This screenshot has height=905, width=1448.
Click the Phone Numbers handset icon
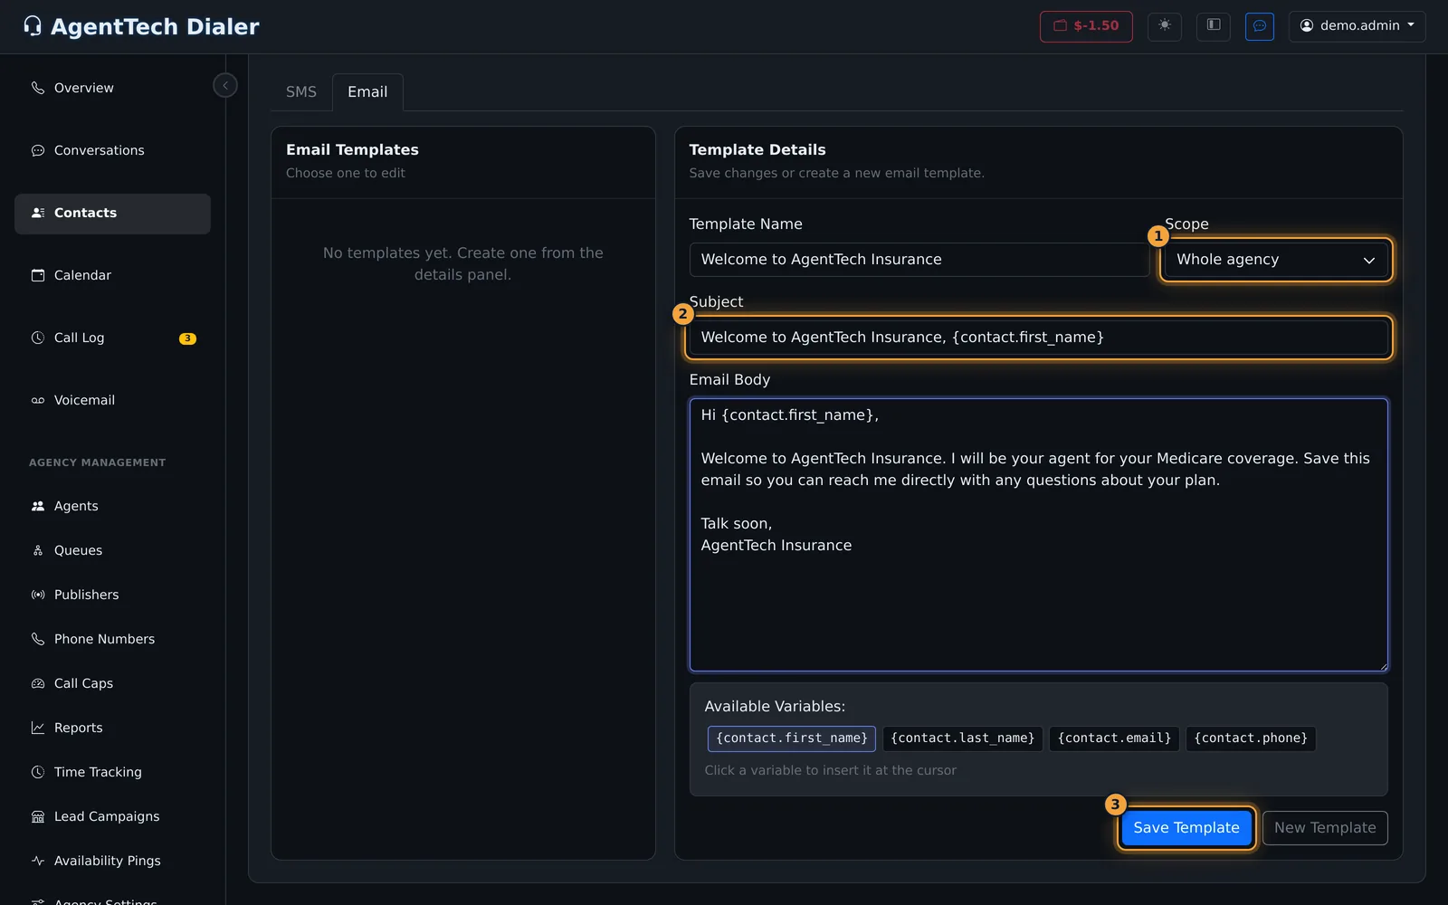(x=38, y=639)
